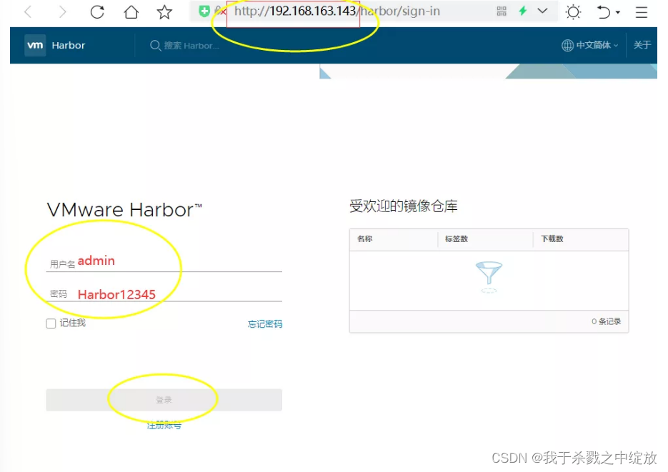Click the 关于 about menu item

click(x=642, y=45)
